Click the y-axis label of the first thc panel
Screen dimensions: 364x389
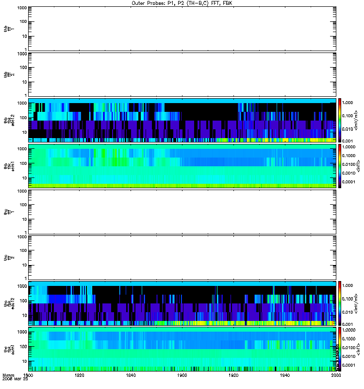(9, 212)
